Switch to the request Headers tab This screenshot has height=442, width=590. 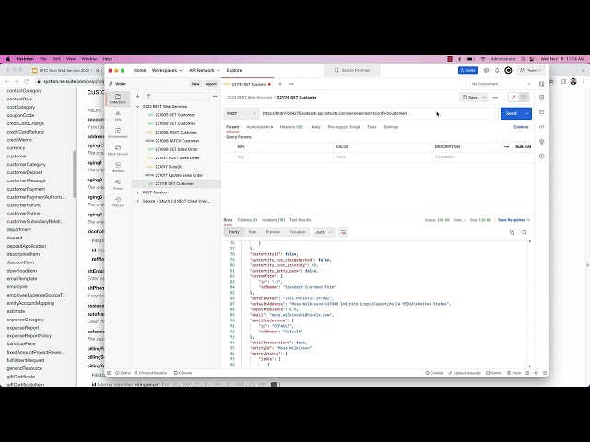(291, 127)
